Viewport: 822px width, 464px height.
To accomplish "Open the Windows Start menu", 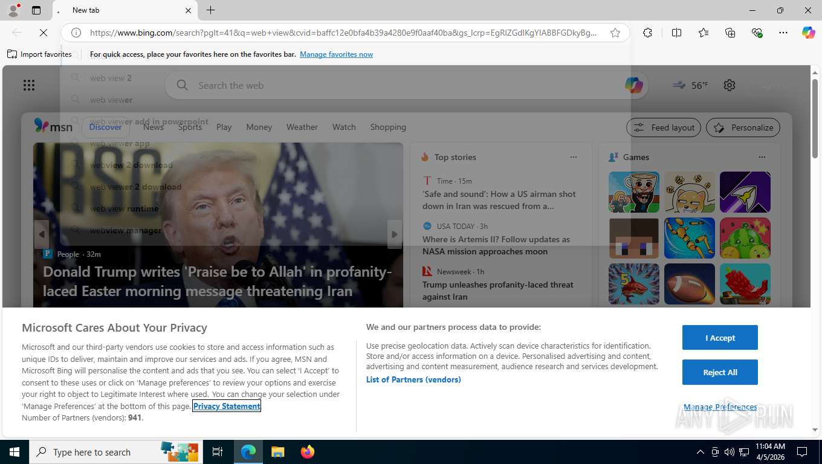I will point(14,452).
